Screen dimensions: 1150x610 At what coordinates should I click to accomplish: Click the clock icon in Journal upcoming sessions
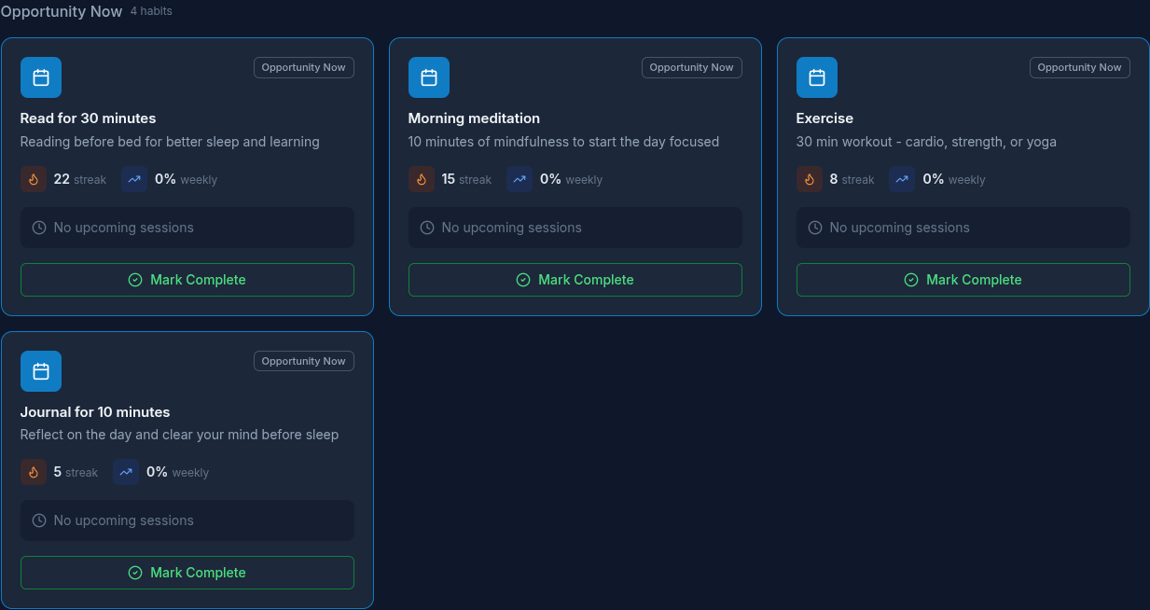click(38, 520)
